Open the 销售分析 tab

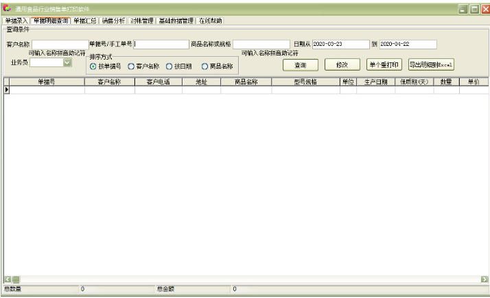pos(113,21)
